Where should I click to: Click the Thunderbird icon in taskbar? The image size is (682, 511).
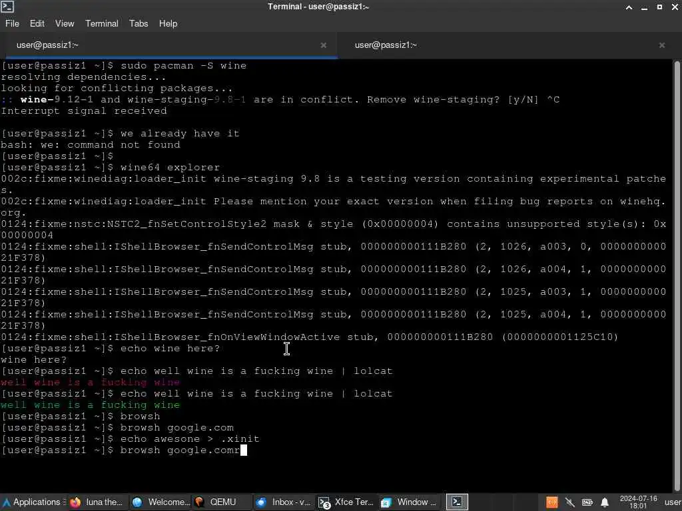[x=261, y=502]
